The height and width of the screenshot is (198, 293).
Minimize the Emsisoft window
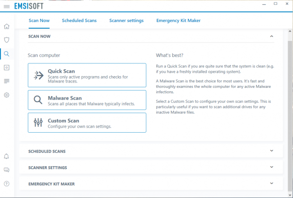264,4
